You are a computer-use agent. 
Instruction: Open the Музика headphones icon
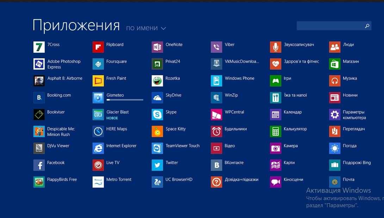click(x=335, y=81)
